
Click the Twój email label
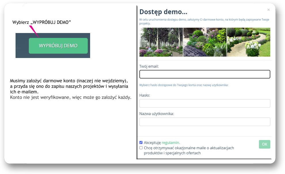(x=149, y=66)
